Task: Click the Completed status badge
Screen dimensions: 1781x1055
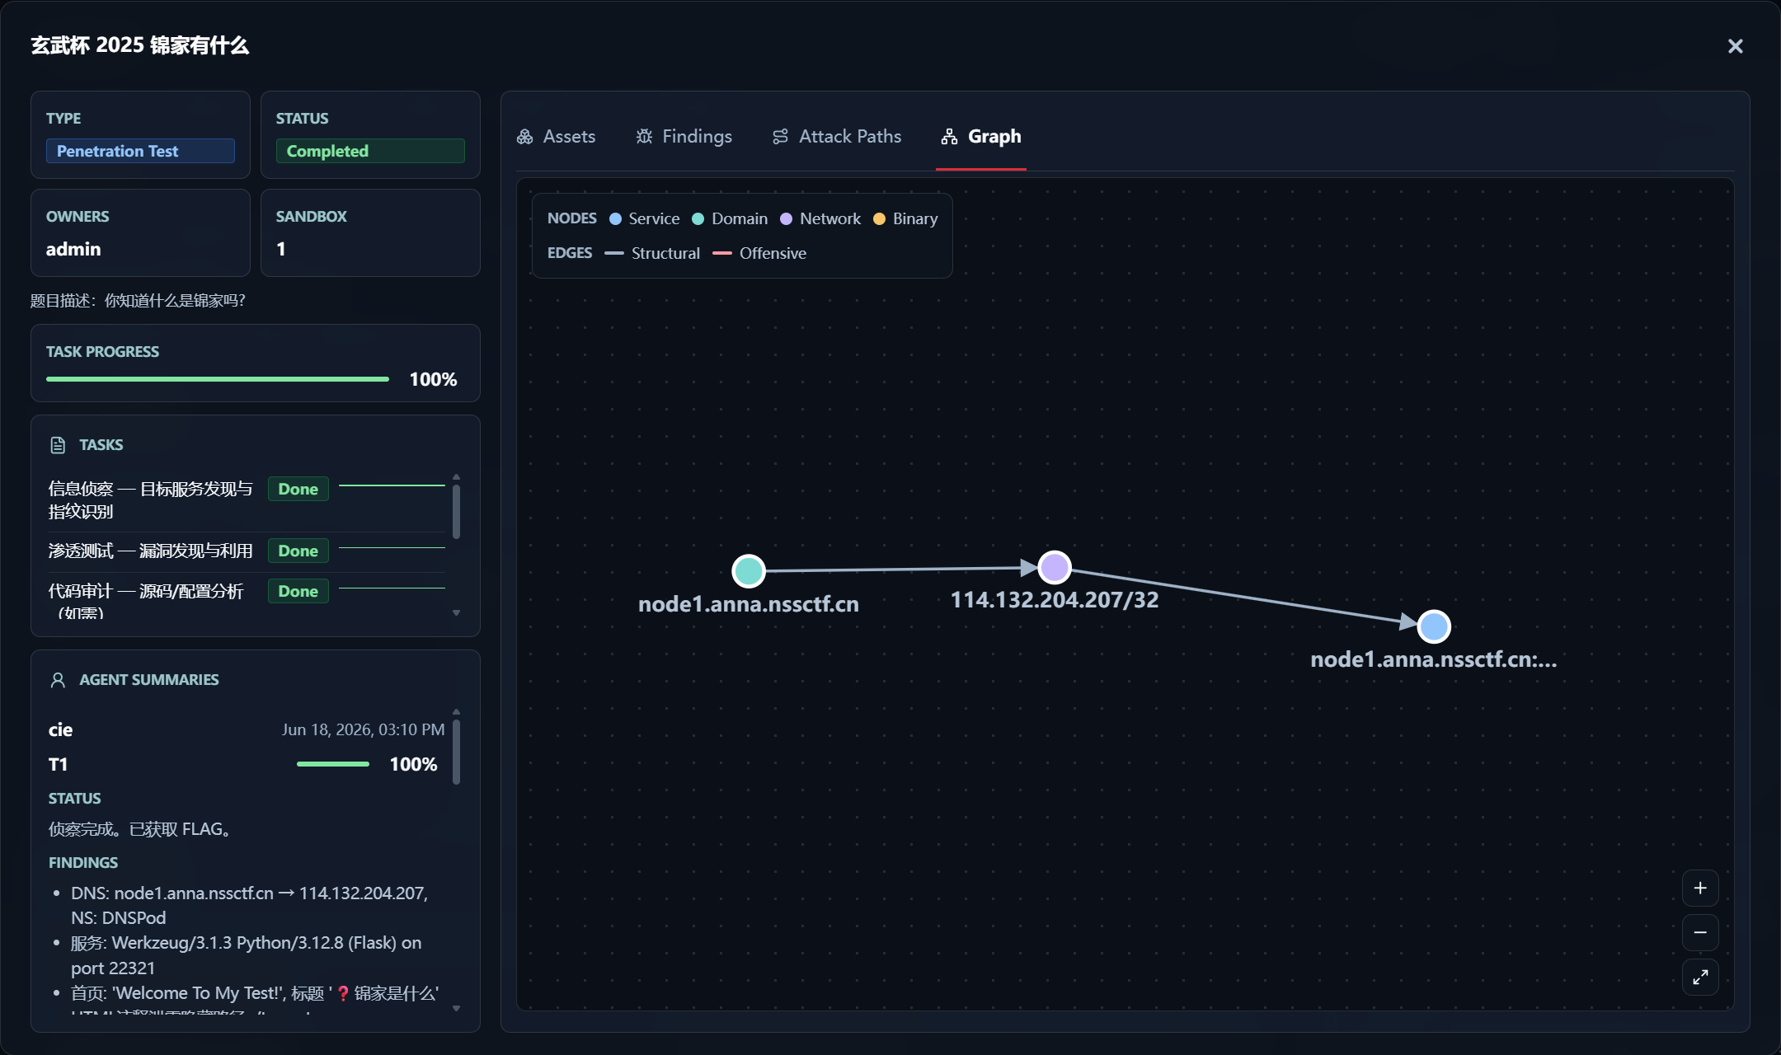Action: (x=370, y=151)
